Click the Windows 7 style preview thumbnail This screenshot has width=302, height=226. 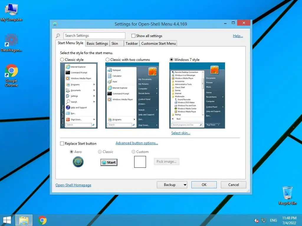[x=197, y=96]
